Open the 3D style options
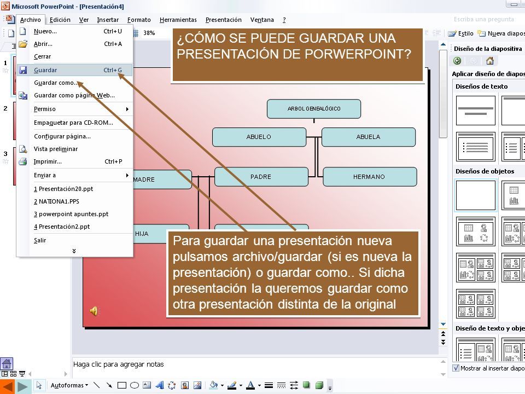Viewport: 525px width, 394px height. click(319, 385)
